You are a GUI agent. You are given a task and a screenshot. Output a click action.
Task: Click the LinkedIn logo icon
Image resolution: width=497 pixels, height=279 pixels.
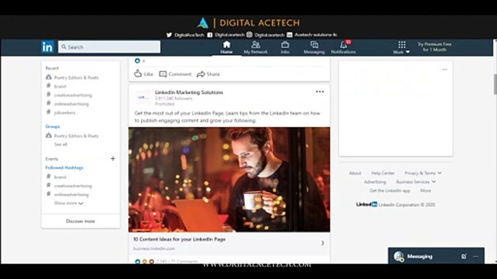click(x=48, y=47)
